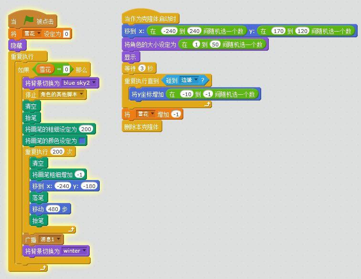Select the 抬笔 block after 移动 480 步
The width and height of the screenshot is (361, 279).
tap(39, 221)
